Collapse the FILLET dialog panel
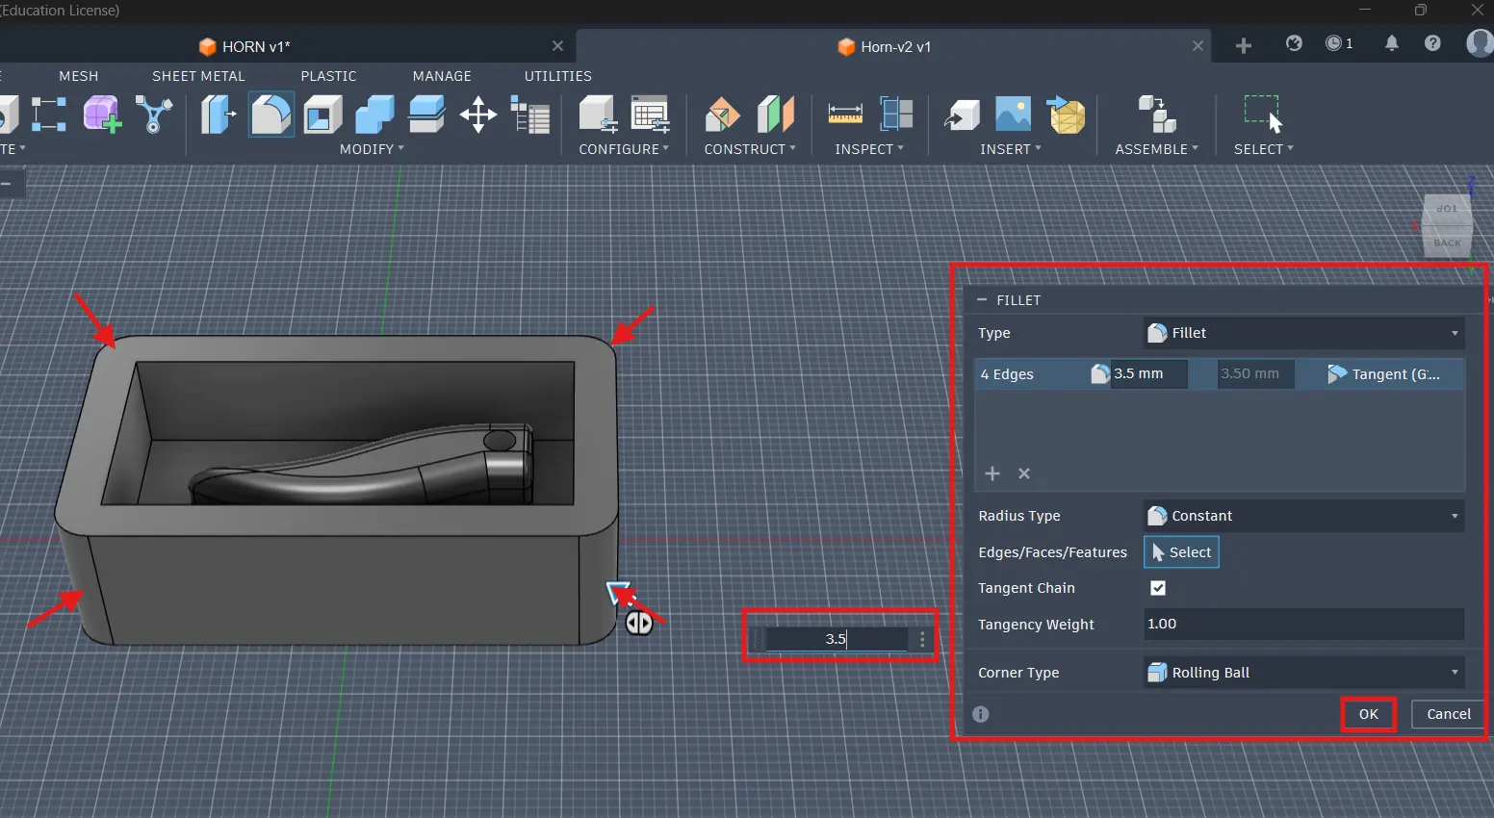Screen dimensions: 1494x818 (x=982, y=300)
